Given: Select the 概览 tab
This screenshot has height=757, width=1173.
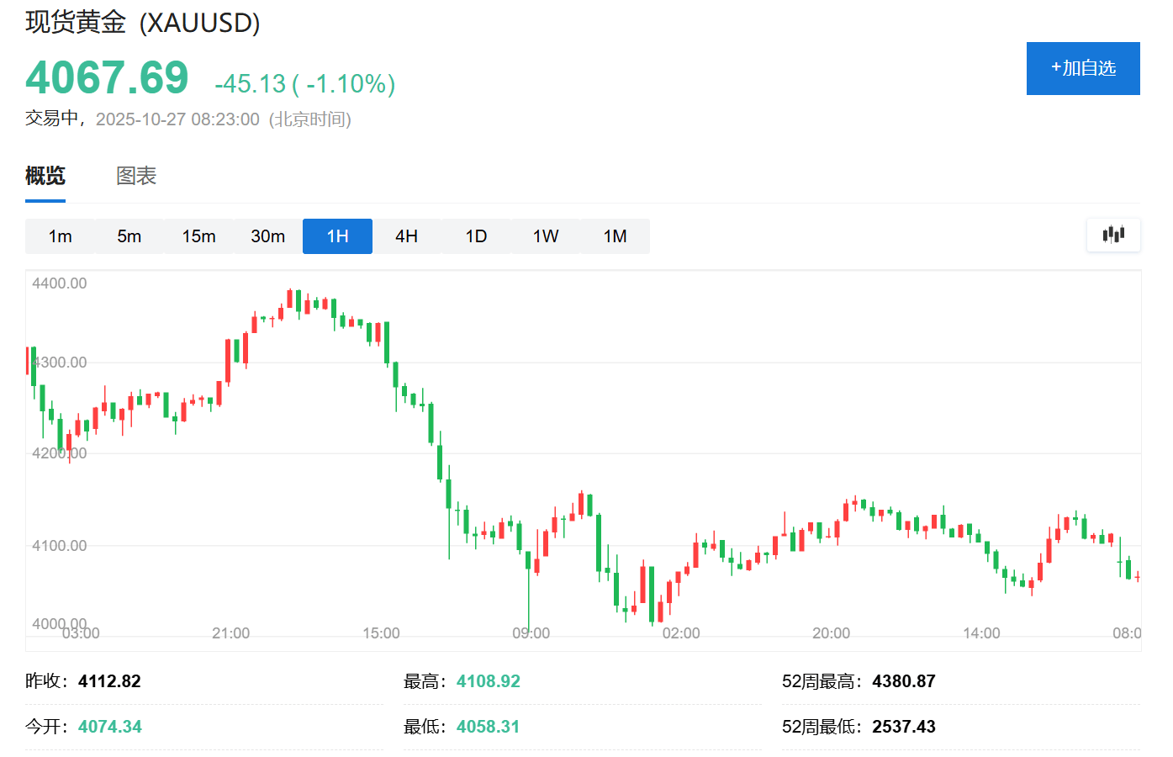Looking at the screenshot, I should pos(45,176).
